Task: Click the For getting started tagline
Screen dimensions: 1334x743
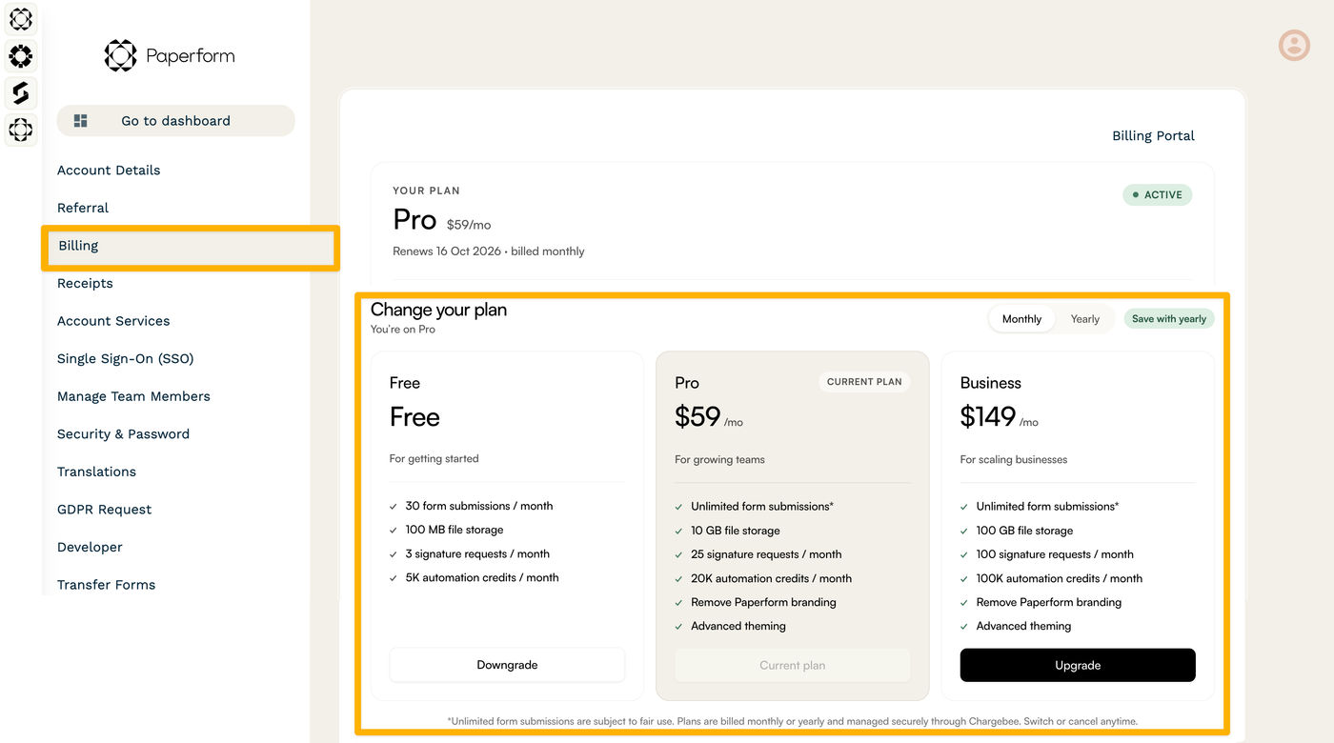Action: tap(434, 459)
